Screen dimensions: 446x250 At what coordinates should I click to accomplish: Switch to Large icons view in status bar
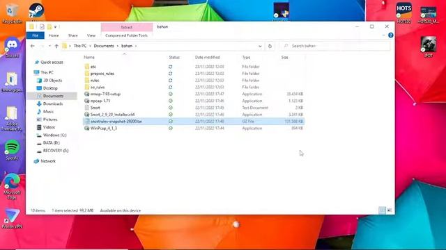389,210
